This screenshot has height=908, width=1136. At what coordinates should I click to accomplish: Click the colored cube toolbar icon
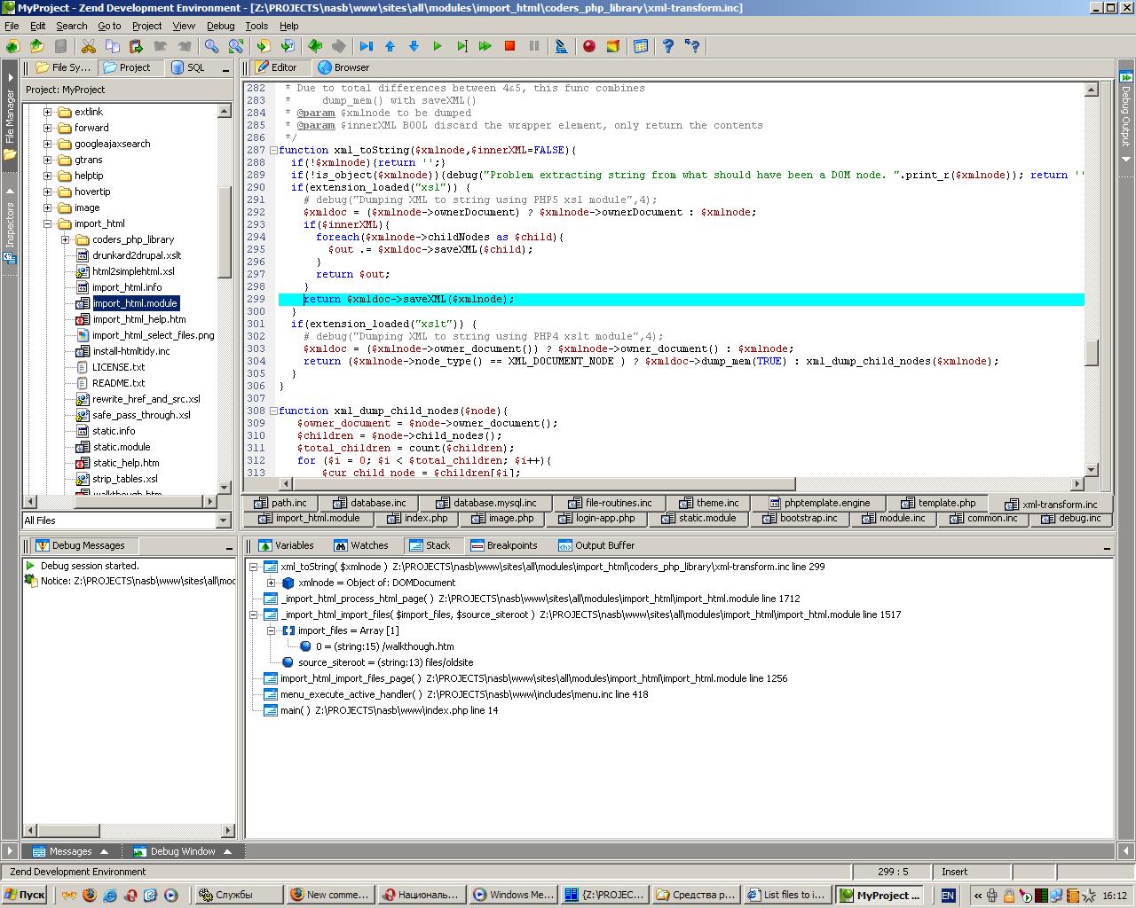tap(613, 46)
